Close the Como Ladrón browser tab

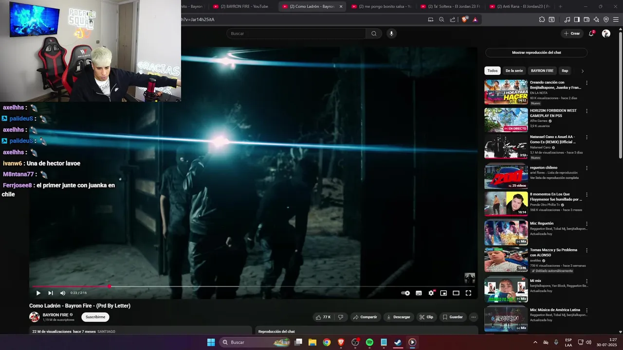pos(341,6)
